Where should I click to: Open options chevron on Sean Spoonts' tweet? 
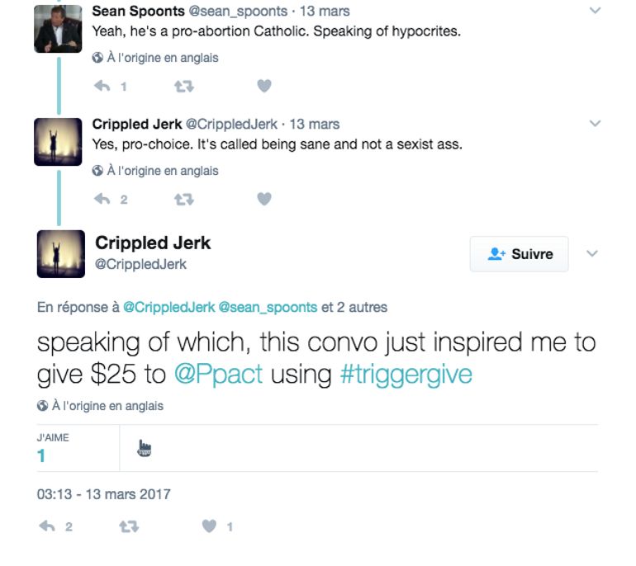pos(595,11)
